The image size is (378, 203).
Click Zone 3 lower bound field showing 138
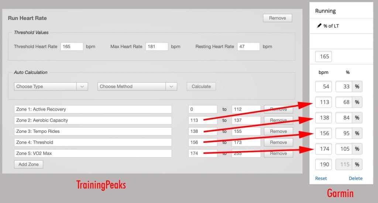203,131
